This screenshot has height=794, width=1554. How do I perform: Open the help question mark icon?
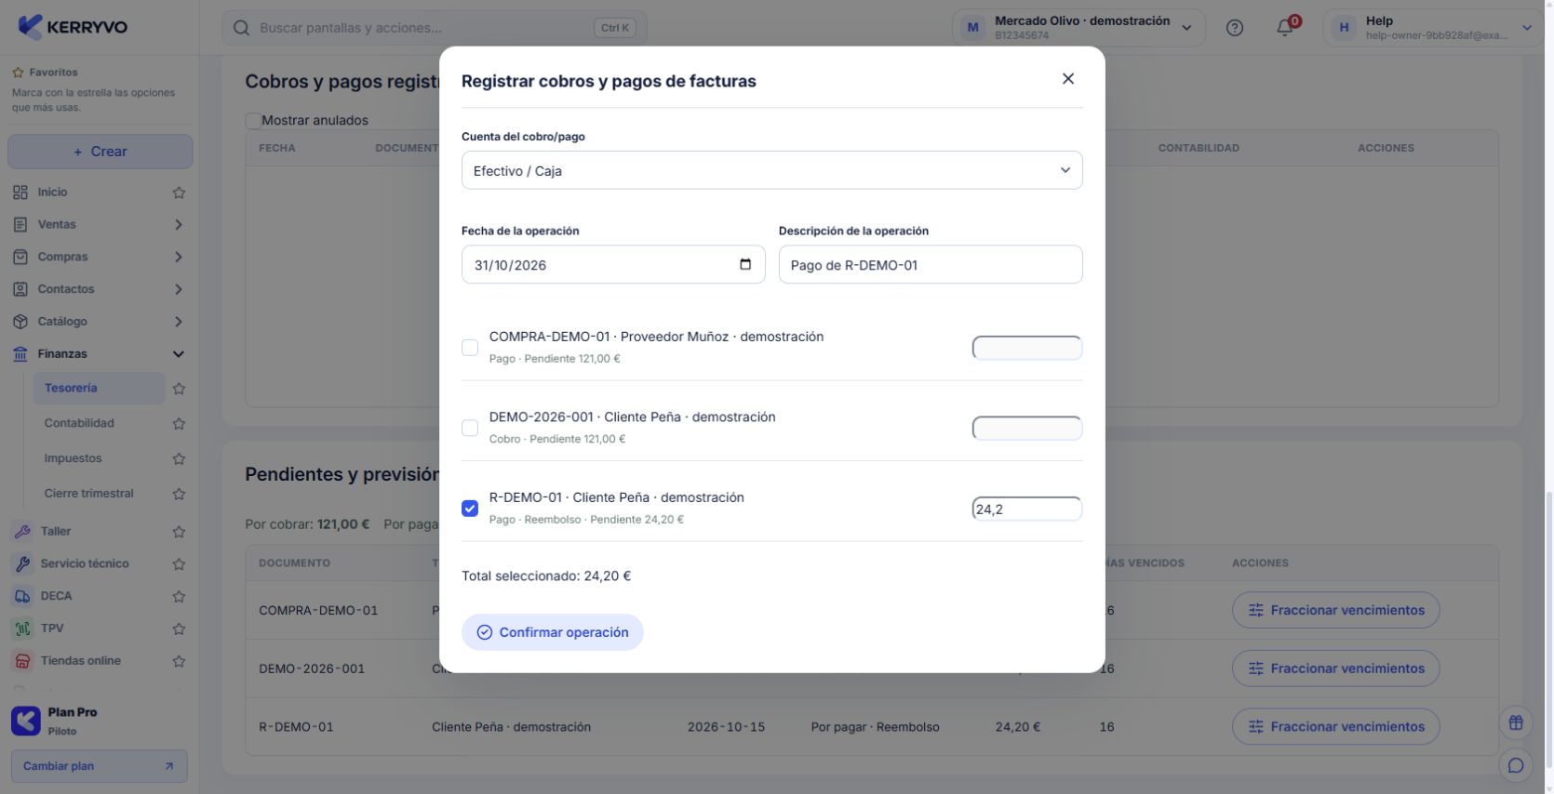click(1235, 28)
